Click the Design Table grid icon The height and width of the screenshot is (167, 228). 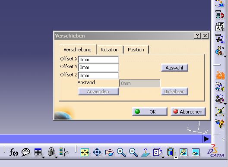[x=38, y=152]
